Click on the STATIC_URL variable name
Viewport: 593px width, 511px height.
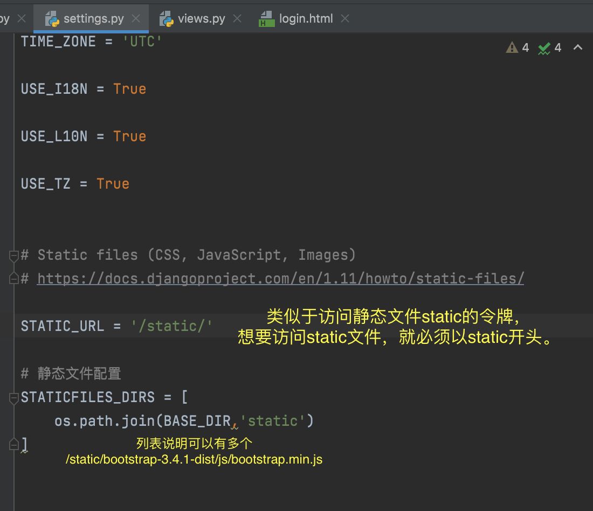(63, 326)
